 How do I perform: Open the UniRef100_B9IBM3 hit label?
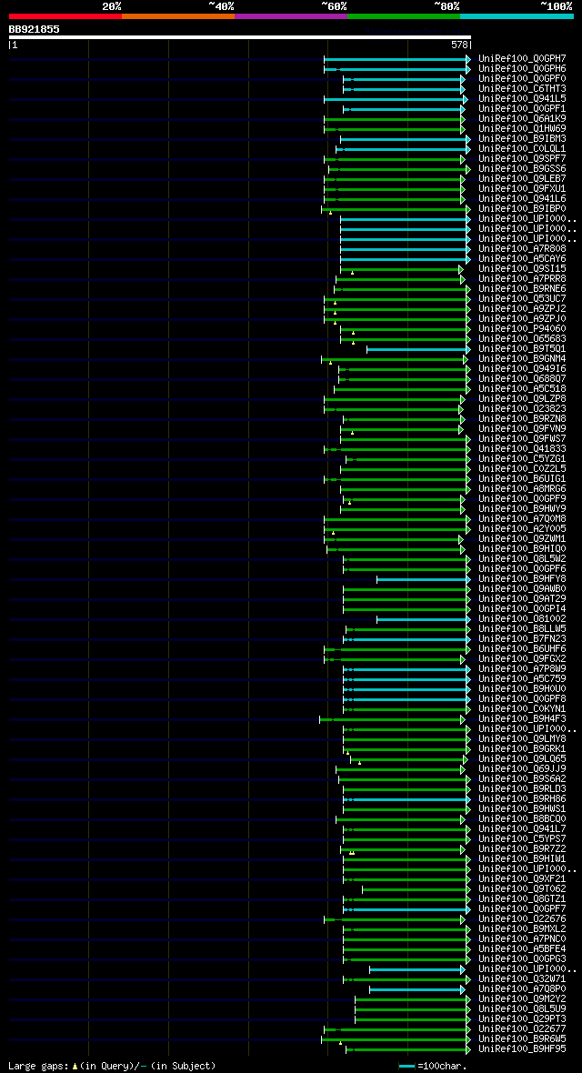point(522,139)
